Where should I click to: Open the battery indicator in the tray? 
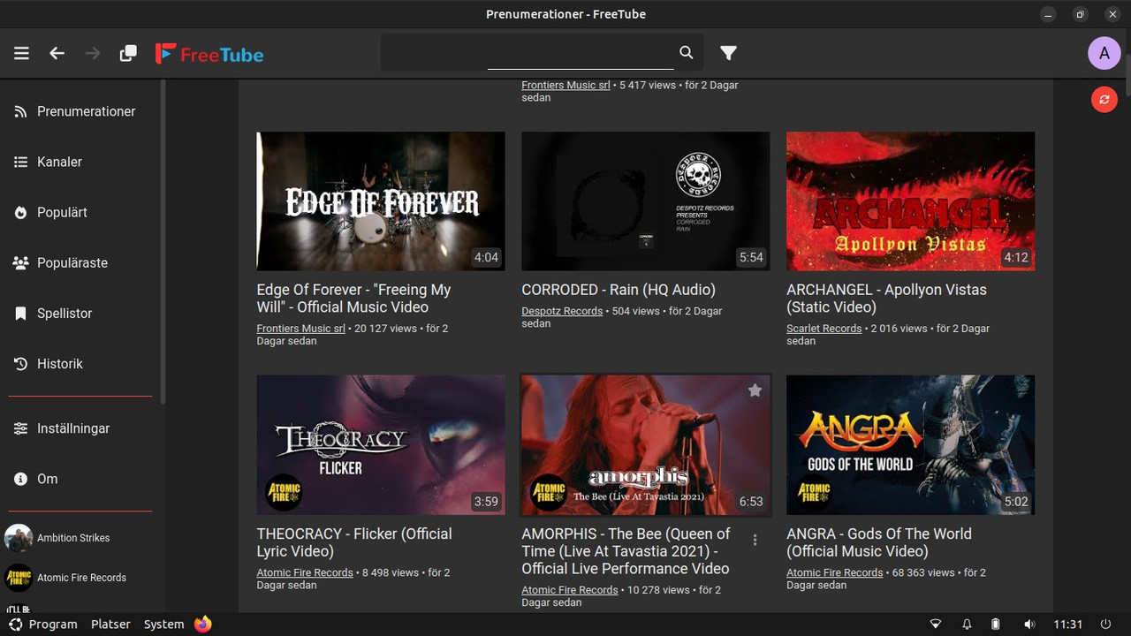click(x=996, y=625)
